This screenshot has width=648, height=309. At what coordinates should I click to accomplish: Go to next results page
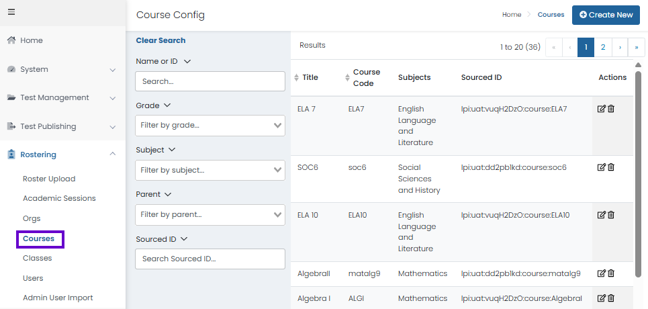coord(620,48)
